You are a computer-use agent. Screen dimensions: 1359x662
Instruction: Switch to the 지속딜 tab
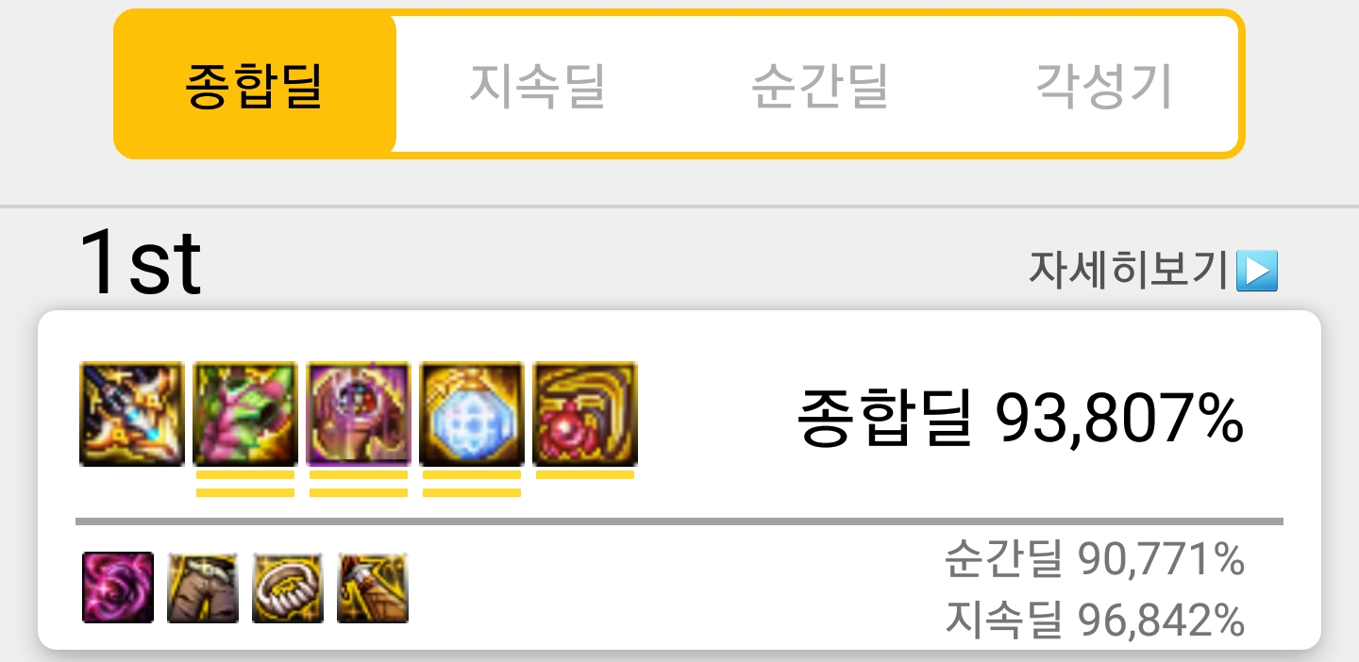[x=537, y=85]
